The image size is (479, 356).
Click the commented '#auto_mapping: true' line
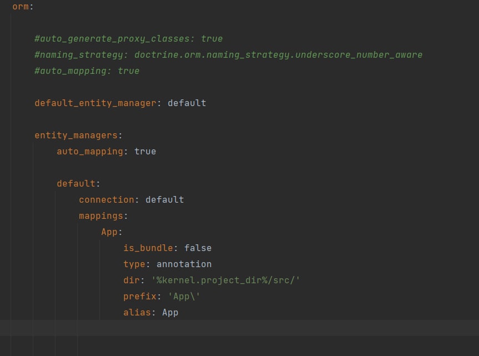tap(87, 71)
